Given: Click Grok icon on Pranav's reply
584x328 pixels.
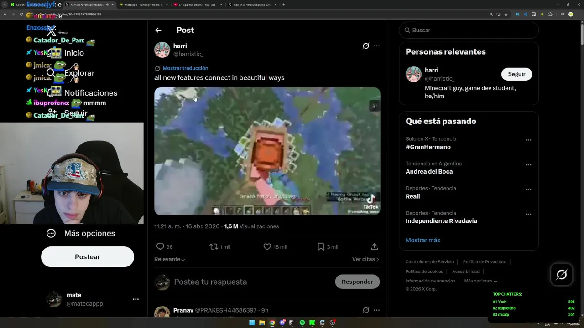Looking at the screenshot, I should click(x=366, y=310).
